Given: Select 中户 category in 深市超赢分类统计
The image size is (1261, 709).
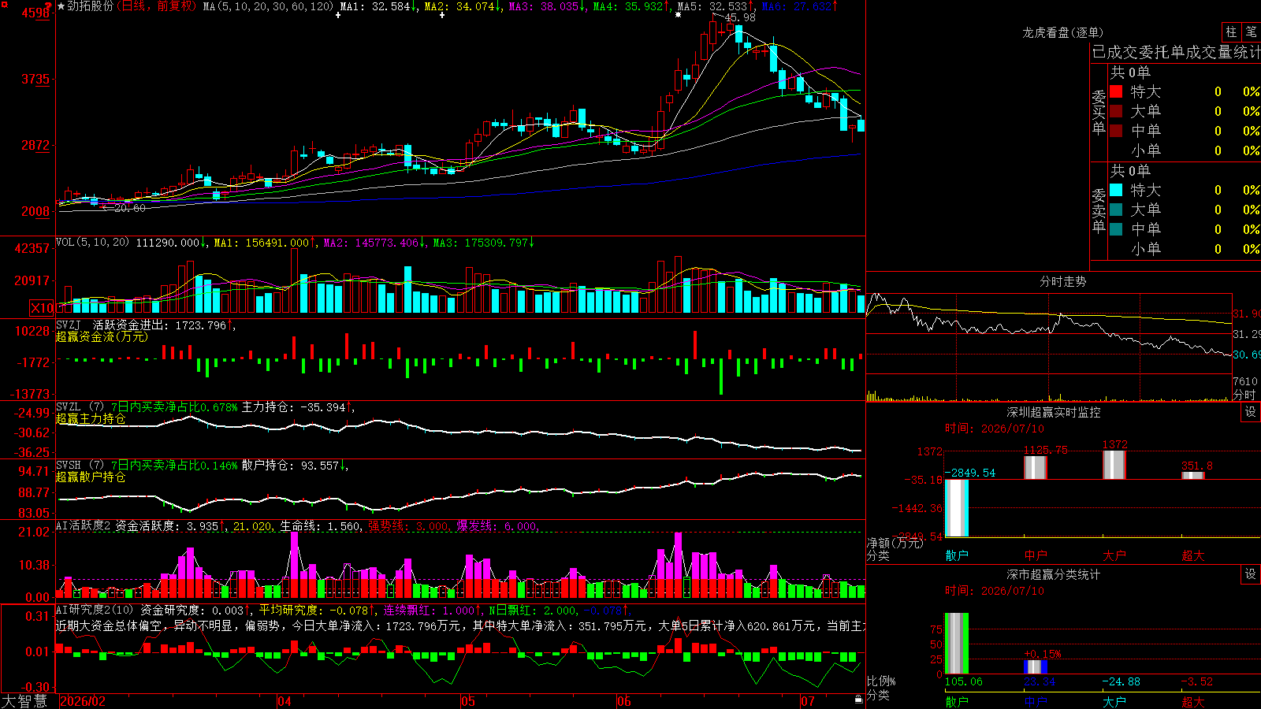Looking at the screenshot, I should [1036, 701].
